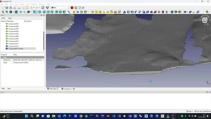This screenshot has width=211, height=119.
Task: Click the model tree vertical scrollbar
Action: [44, 40]
